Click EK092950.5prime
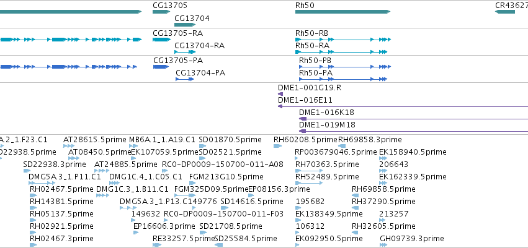The width and height of the screenshot is (528, 248). (297, 246)
